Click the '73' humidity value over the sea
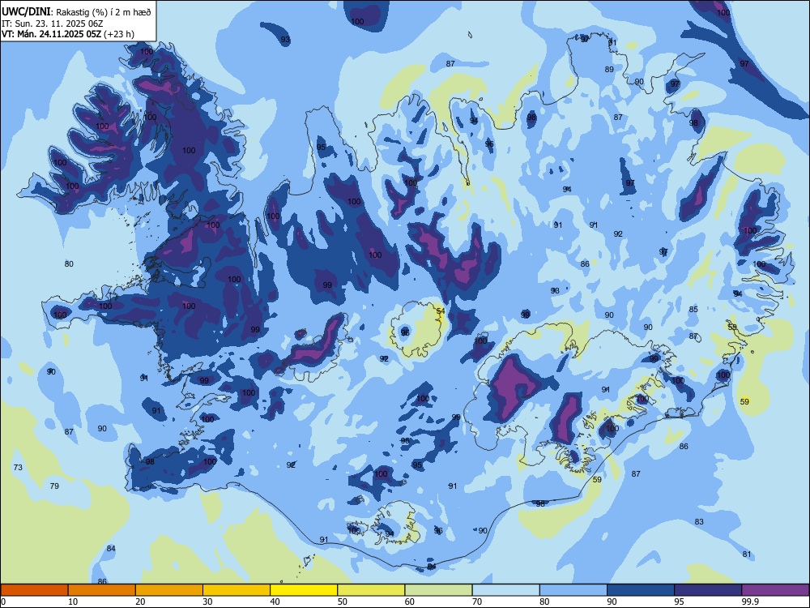810x608 pixels. click(x=18, y=468)
